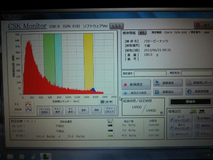This screenshot has width=213, height=160.
Task: Click the 印刷用レポート printer icon
Action: [189, 83]
